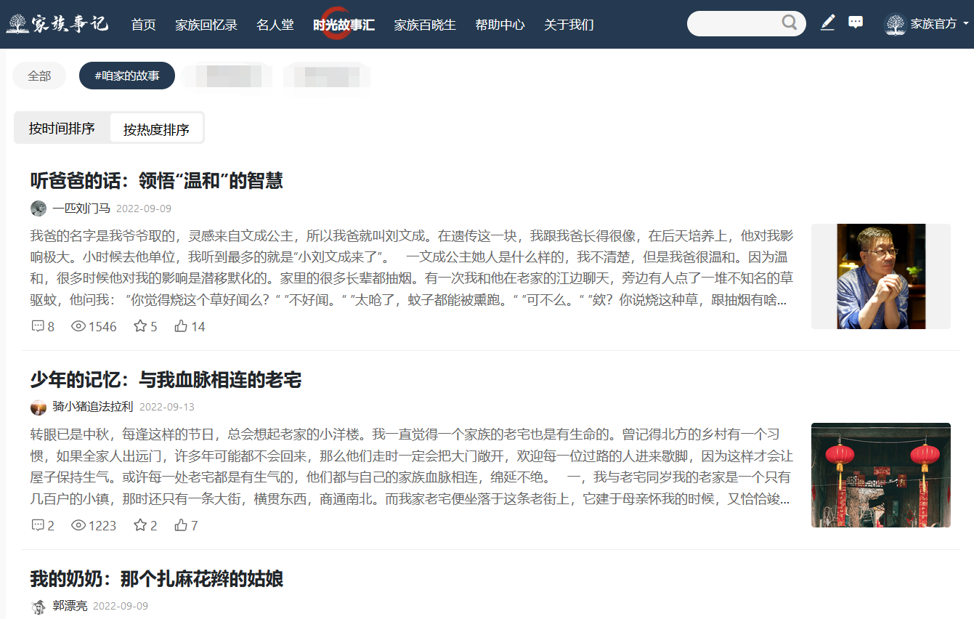Viewport: 974px width, 619px height.
Task: Open the man portrait article thumbnail
Action: [x=881, y=276]
